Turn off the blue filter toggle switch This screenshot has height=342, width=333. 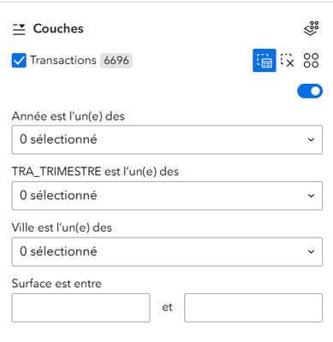coord(310,91)
